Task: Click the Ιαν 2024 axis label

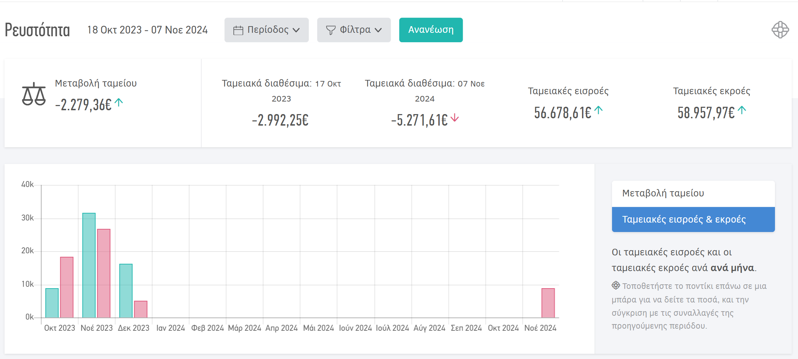Action: pyautogui.click(x=171, y=328)
